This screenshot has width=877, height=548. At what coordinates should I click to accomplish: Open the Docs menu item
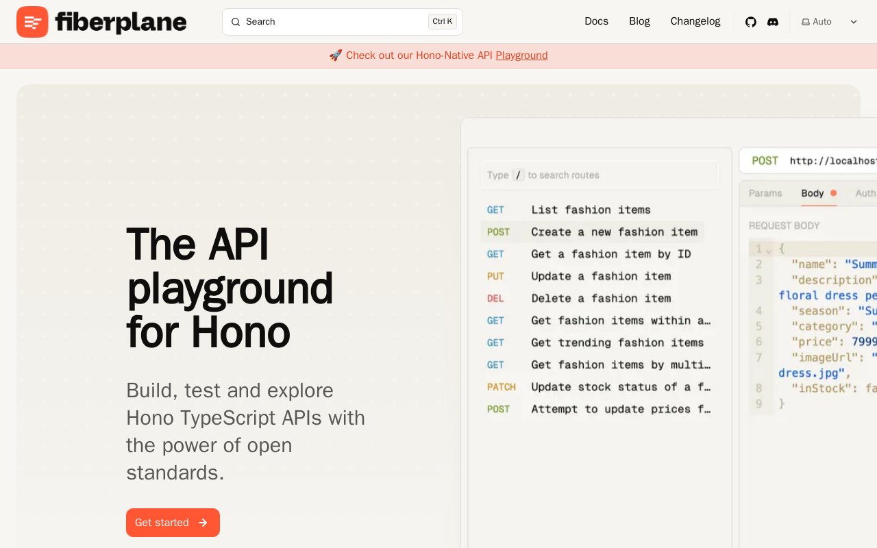(596, 21)
